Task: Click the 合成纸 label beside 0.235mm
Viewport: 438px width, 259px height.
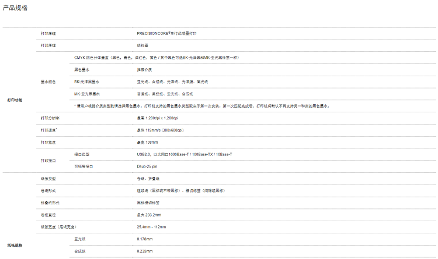Action: tap(80, 251)
